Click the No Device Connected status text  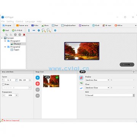(x=11, y=121)
